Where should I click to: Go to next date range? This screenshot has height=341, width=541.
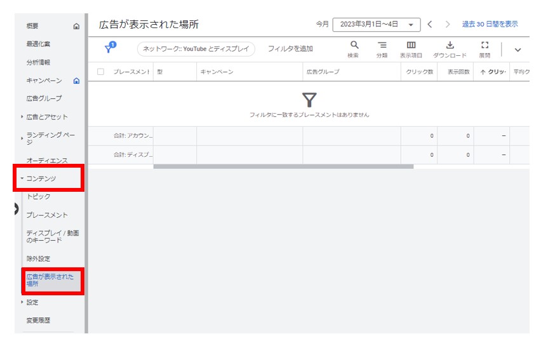point(448,24)
